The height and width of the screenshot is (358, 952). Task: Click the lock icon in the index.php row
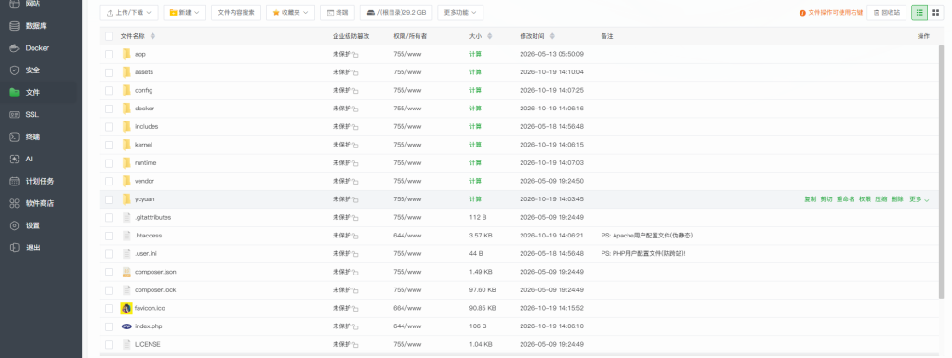tap(356, 327)
